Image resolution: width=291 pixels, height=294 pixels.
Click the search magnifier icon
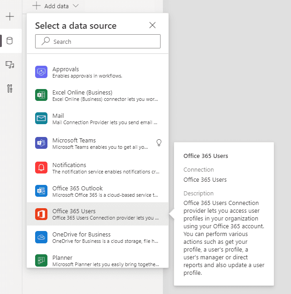[x=46, y=41]
